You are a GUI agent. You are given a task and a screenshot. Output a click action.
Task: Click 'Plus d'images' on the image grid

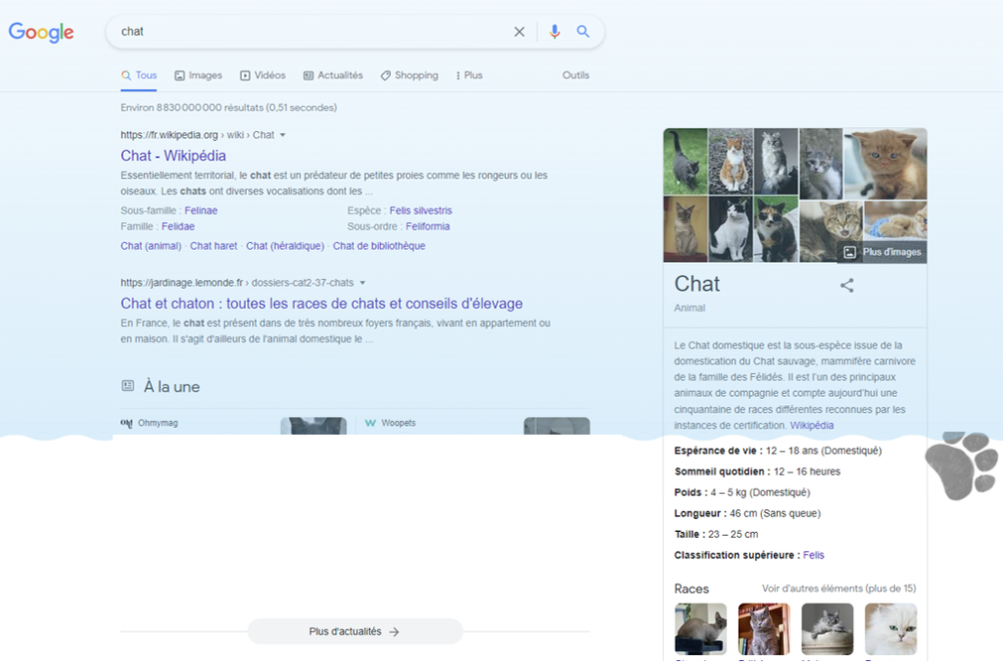(883, 252)
